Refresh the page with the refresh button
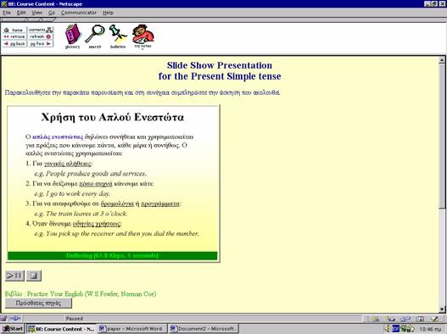This screenshot has height=334, width=447. [x=41, y=36]
